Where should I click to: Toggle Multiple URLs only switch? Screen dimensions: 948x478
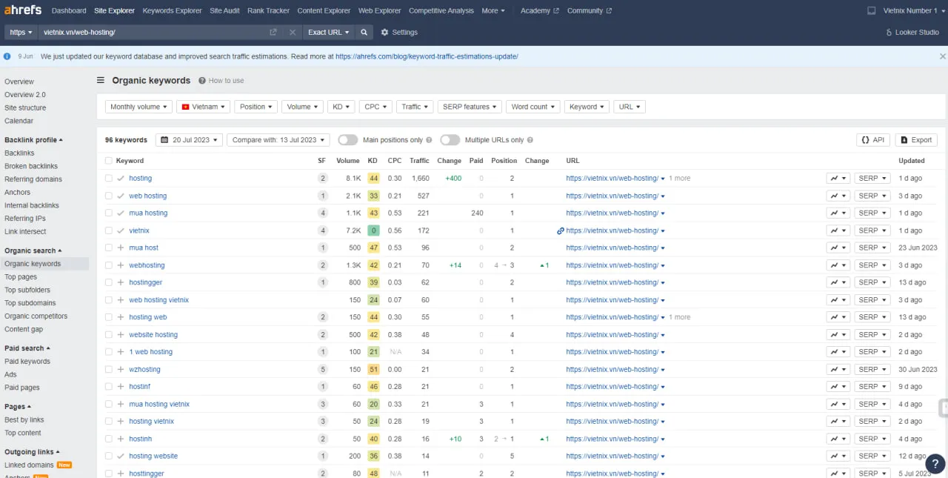tap(450, 140)
